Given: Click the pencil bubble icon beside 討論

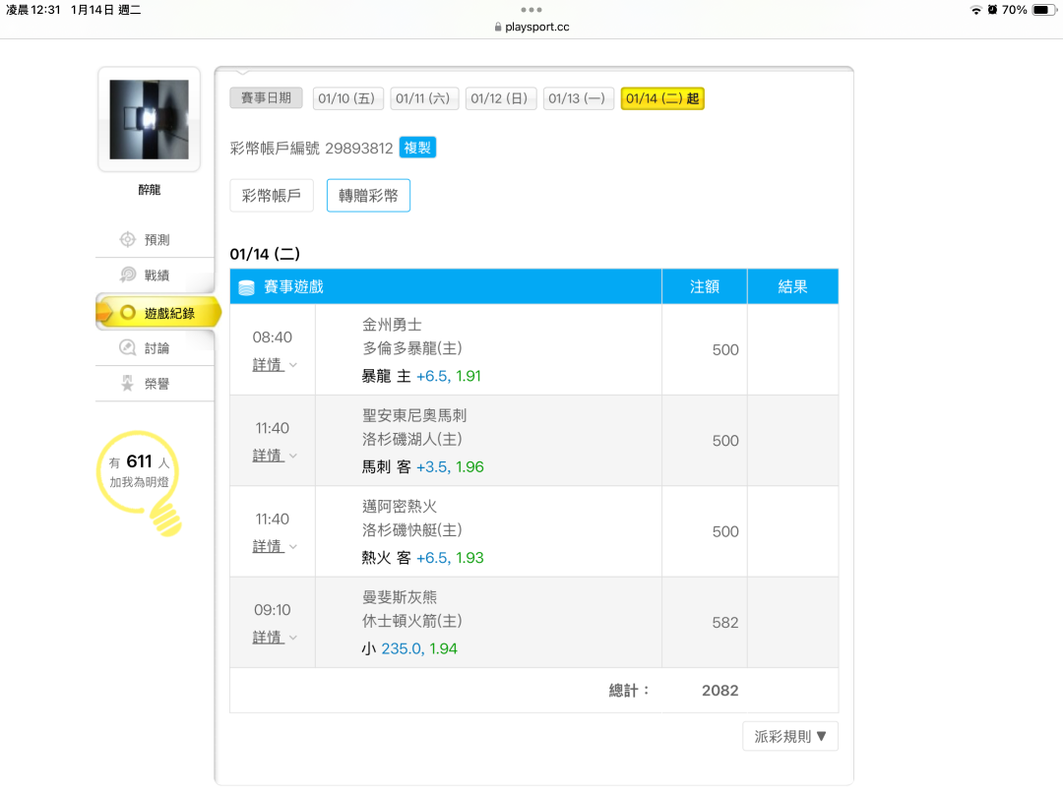Looking at the screenshot, I should pos(127,347).
